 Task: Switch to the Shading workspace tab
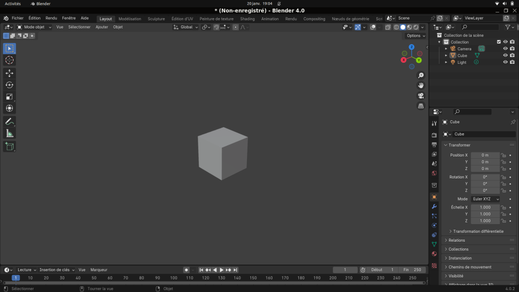(x=247, y=19)
